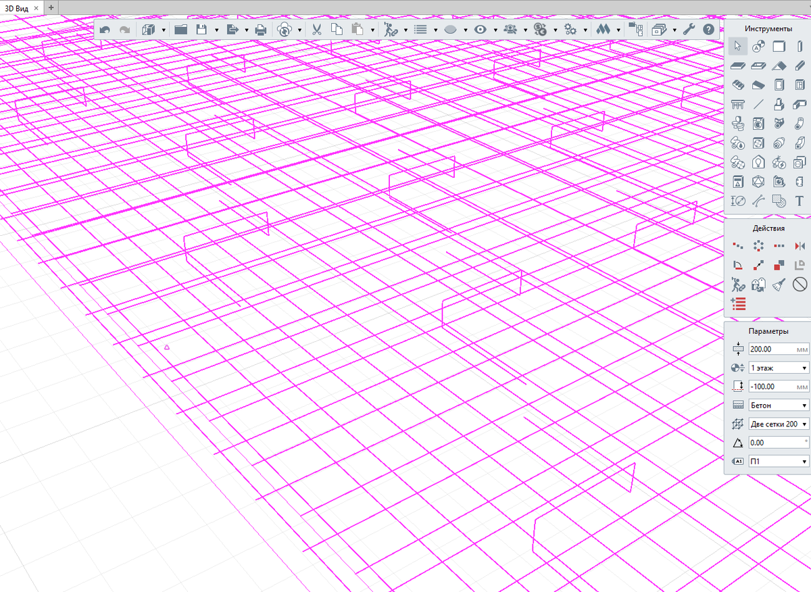Save project with the floppy disk icon
Image resolution: width=811 pixels, height=592 pixels.
pyautogui.click(x=201, y=30)
